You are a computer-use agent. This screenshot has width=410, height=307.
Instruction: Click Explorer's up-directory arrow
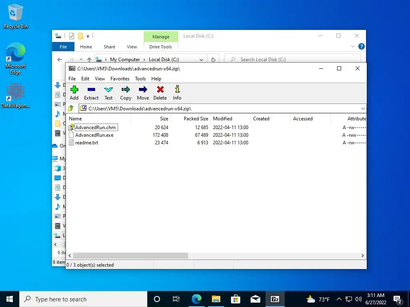click(x=89, y=60)
